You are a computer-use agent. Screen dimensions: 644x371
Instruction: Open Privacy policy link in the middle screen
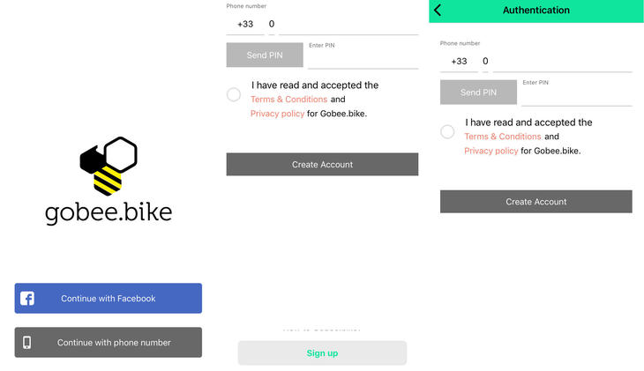point(277,114)
